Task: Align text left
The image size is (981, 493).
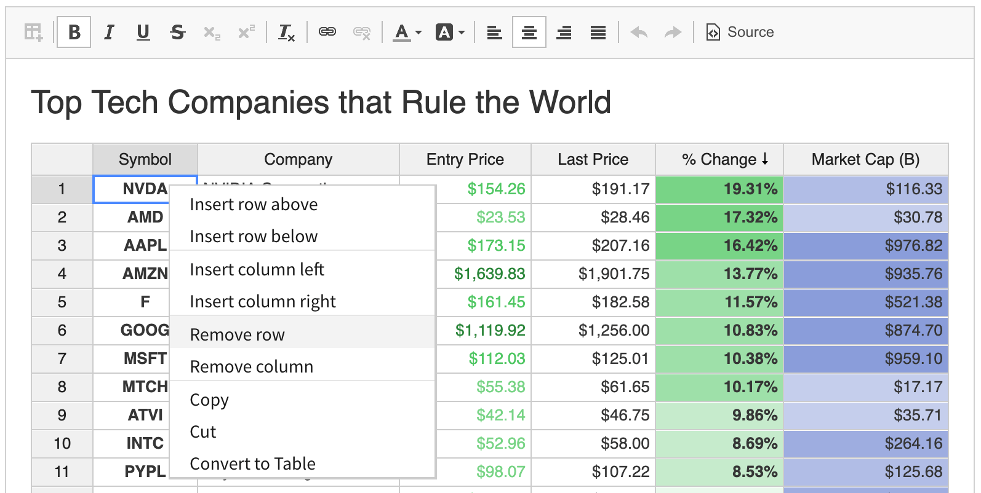Action: 494,32
